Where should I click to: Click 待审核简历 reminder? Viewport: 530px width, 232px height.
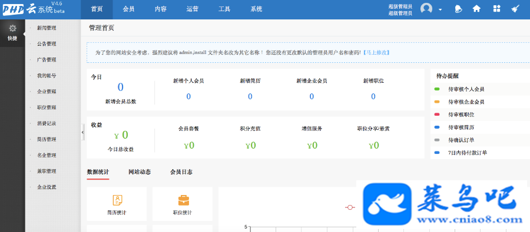[x=461, y=127]
